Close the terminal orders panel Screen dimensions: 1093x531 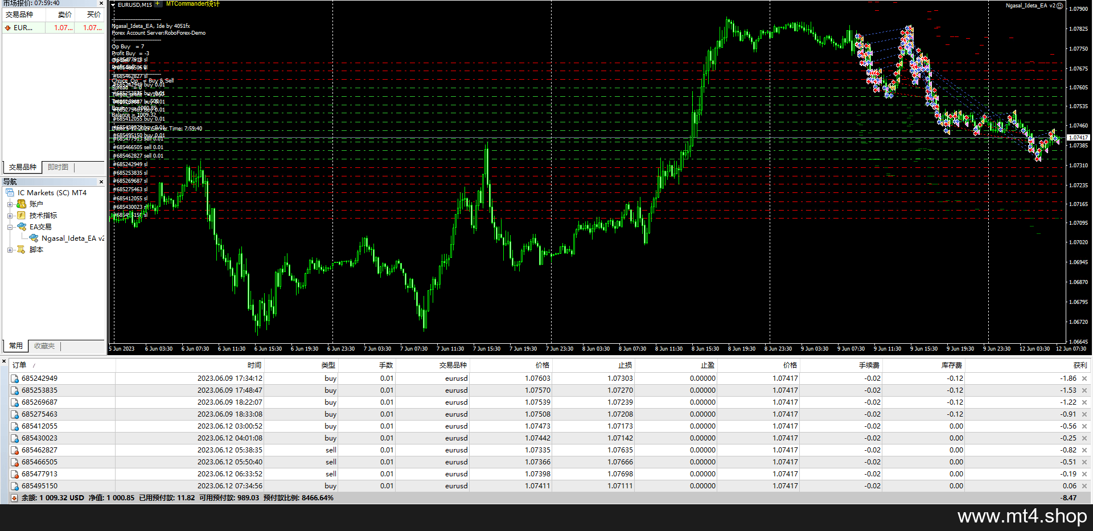[4, 361]
